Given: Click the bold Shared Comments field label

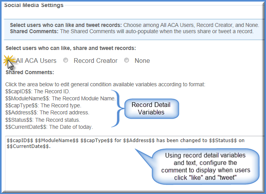Looking at the screenshot, I should (30, 72).
